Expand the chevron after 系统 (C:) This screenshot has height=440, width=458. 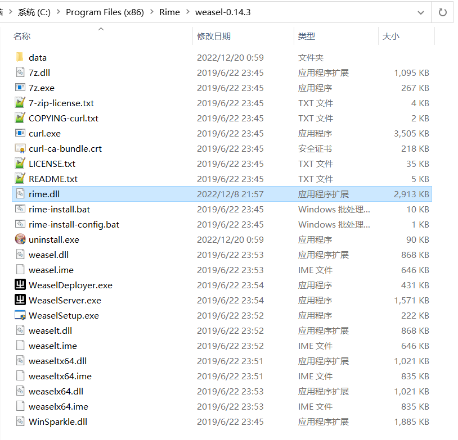(x=58, y=12)
